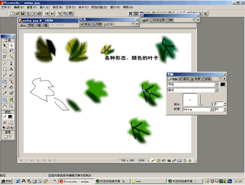Screen dimensions: 245x185
Task: Select the Rubber Stamp tool
Action: pos(11,93)
